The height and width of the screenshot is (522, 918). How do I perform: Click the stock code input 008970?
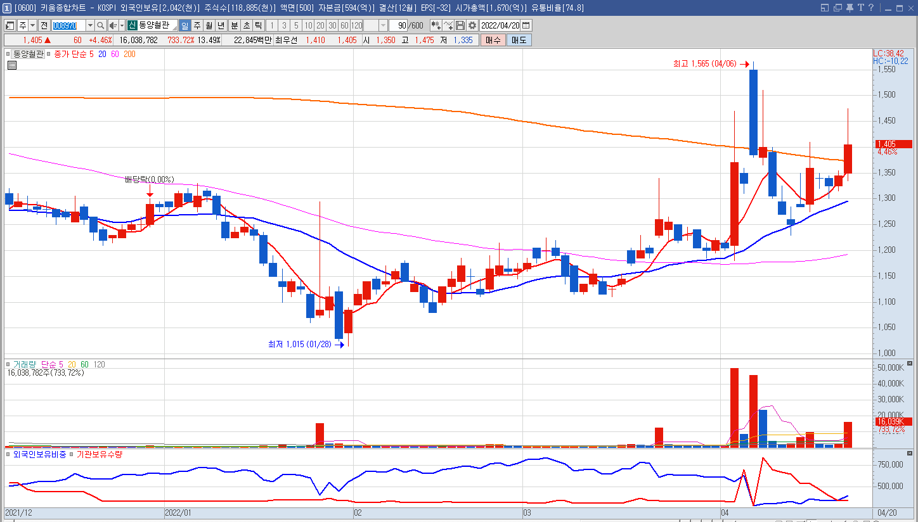point(68,25)
